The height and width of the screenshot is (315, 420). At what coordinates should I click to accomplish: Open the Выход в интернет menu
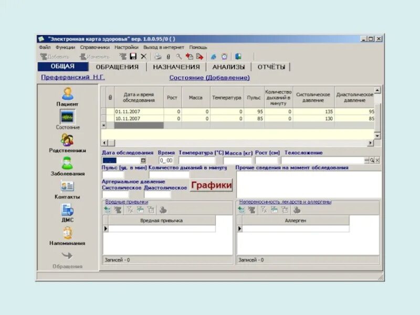pyautogui.click(x=164, y=47)
